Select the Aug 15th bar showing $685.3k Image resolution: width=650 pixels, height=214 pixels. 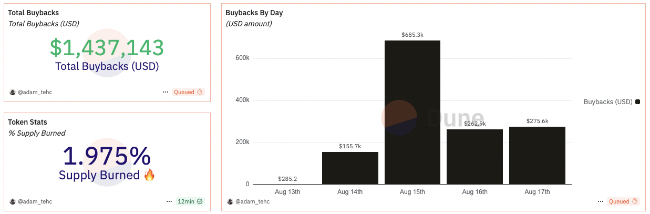pyautogui.click(x=412, y=113)
